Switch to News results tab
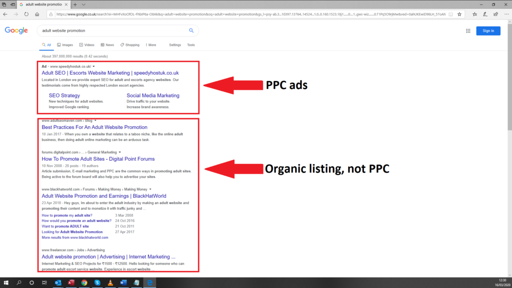 click(x=107, y=45)
